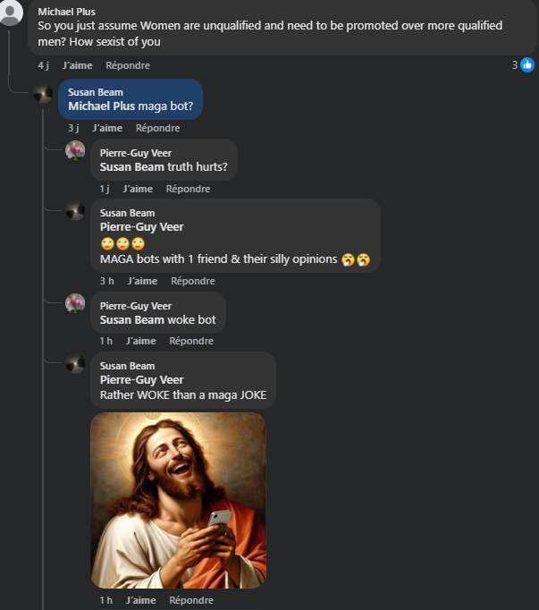Like the "truth hurts?" comment

tap(138, 189)
